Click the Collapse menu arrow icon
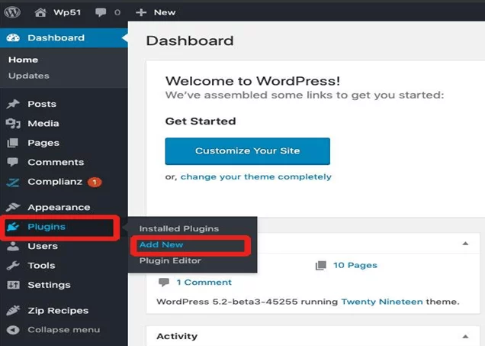485x346 pixels. pyautogui.click(x=13, y=330)
